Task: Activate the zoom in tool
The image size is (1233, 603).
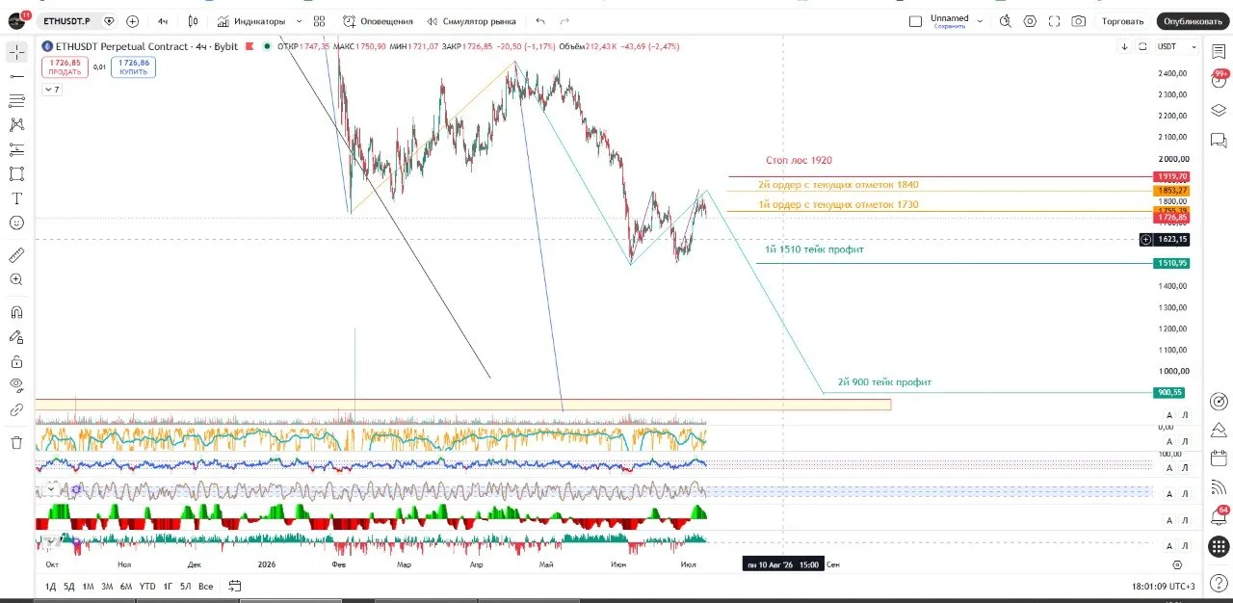Action: tap(16, 279)
